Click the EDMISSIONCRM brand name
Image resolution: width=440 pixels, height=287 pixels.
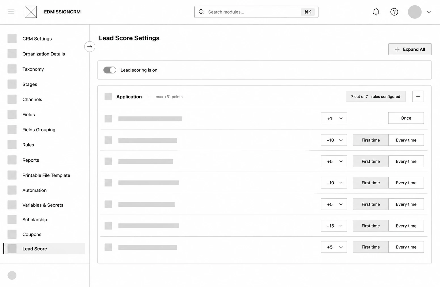[x=62, y=12]
